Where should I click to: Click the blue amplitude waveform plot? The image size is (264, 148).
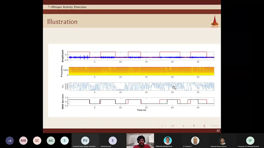tap(142, 56)
